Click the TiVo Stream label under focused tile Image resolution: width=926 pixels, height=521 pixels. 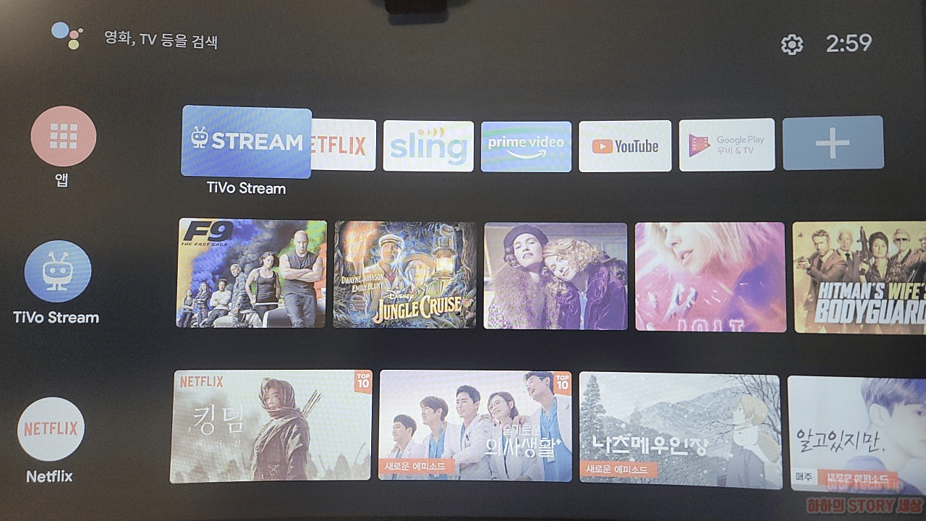click(246, 188)
